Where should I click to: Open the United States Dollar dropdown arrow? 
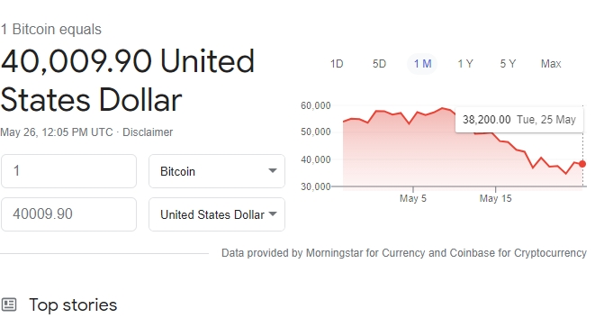point(273,213)
